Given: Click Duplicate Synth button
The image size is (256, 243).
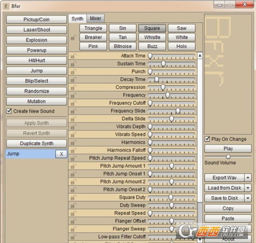Looking at the screenshot, I should (x=36, y=144).
